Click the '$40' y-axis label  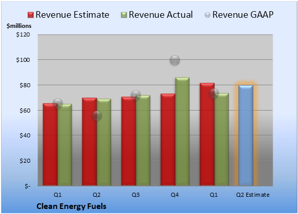pos(25,135)
